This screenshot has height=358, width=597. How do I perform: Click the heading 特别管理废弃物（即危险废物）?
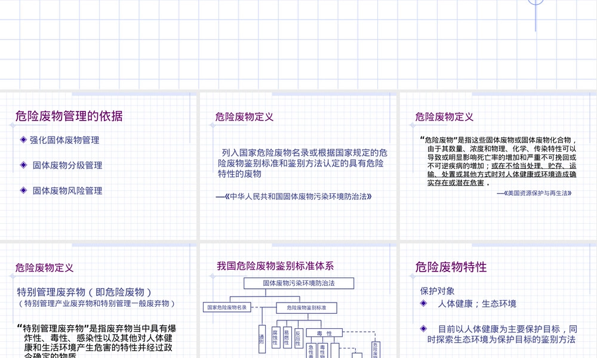click(x=84, y=292)
